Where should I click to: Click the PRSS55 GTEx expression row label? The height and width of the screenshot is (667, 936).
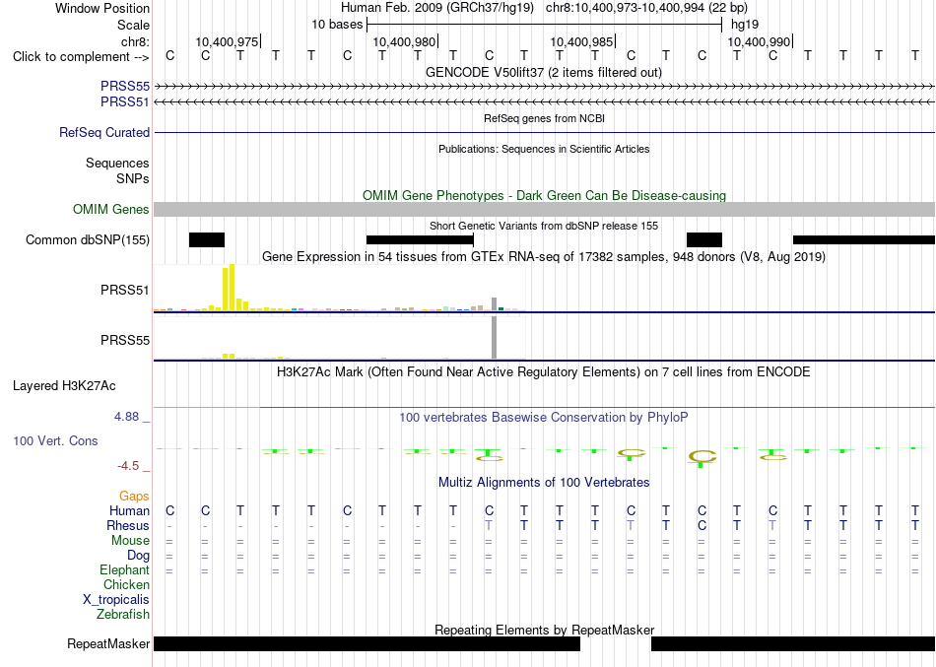pos(125,340)
